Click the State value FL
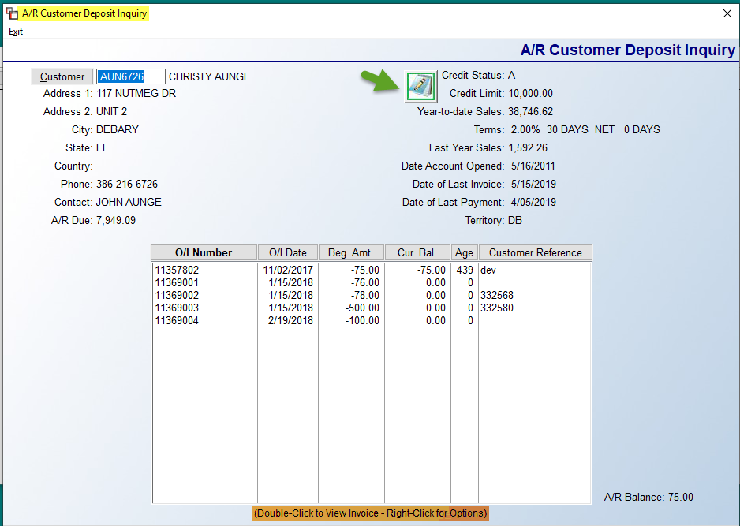Viewport: 740px width, 526px height. click(102, 147)
